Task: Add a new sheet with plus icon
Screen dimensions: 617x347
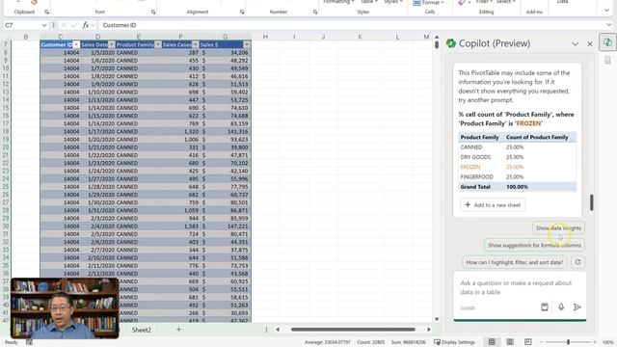Action: click(x=178, y=330)
